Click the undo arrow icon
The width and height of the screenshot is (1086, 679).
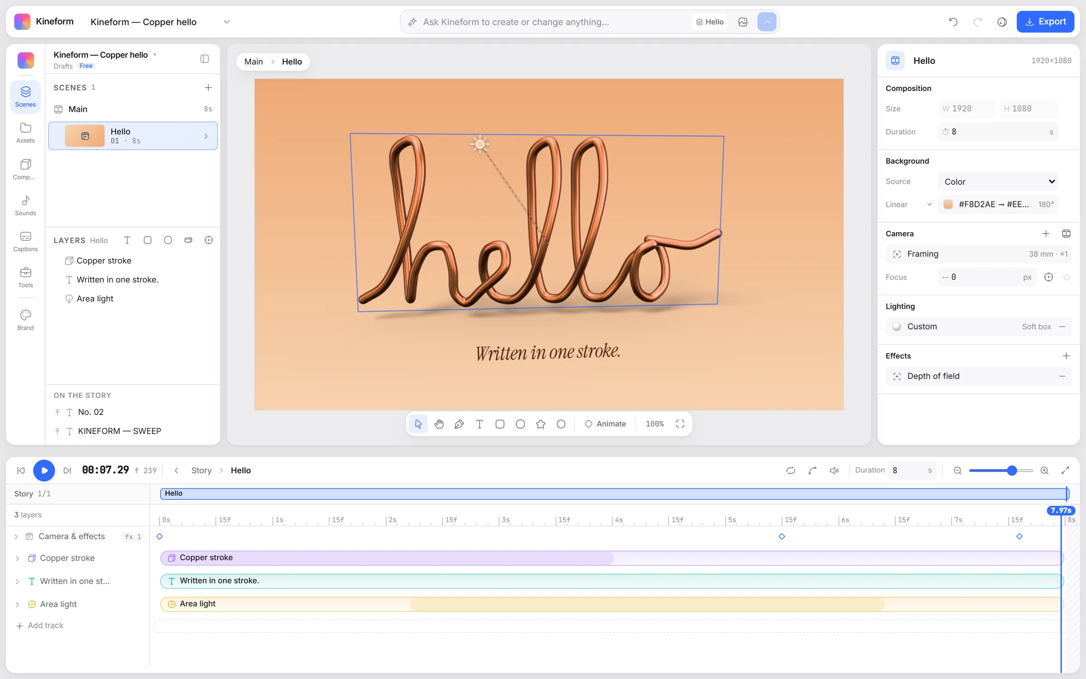(x=953, y=22)
